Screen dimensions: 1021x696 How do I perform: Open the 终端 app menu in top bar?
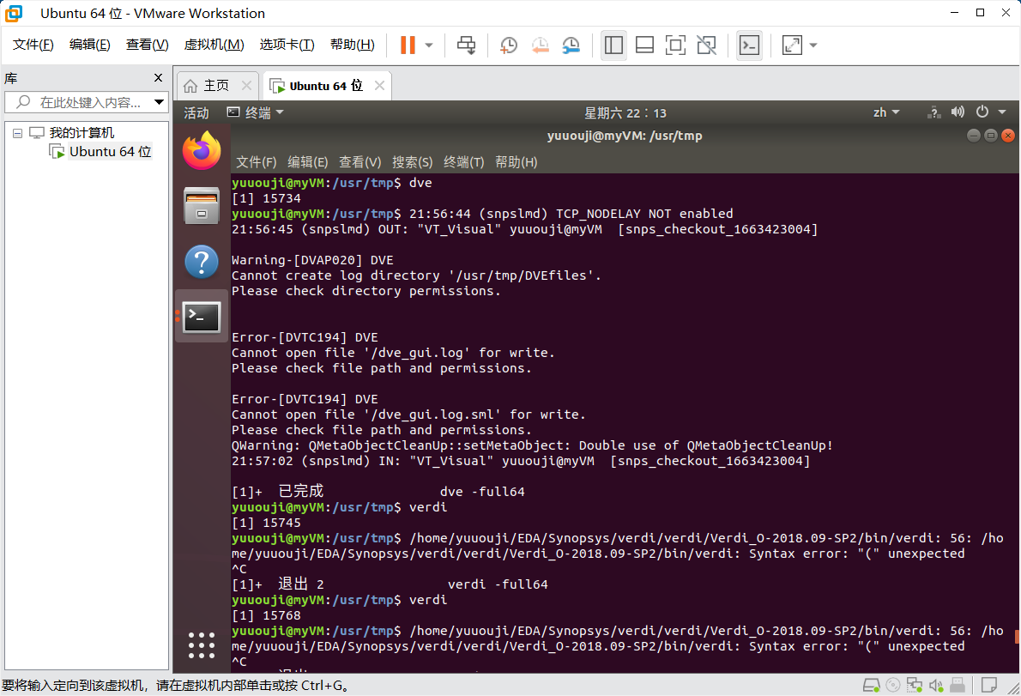pos(258,112)
